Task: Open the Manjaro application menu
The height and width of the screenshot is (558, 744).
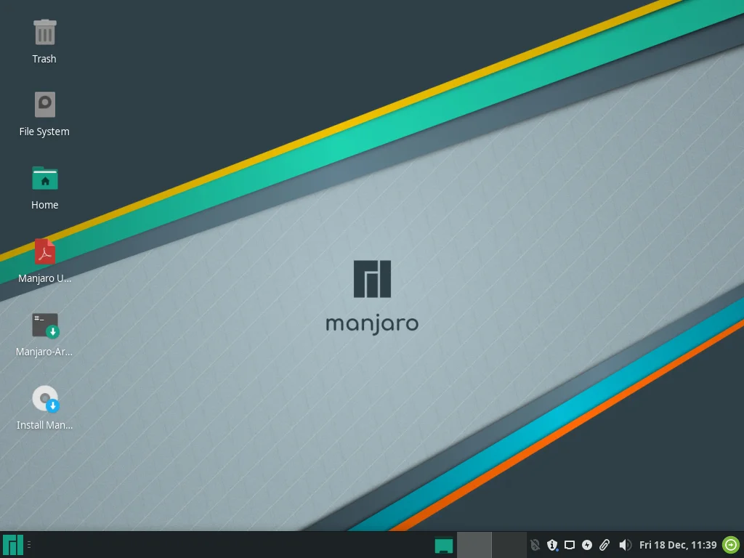Action: (x=13, y=545)
